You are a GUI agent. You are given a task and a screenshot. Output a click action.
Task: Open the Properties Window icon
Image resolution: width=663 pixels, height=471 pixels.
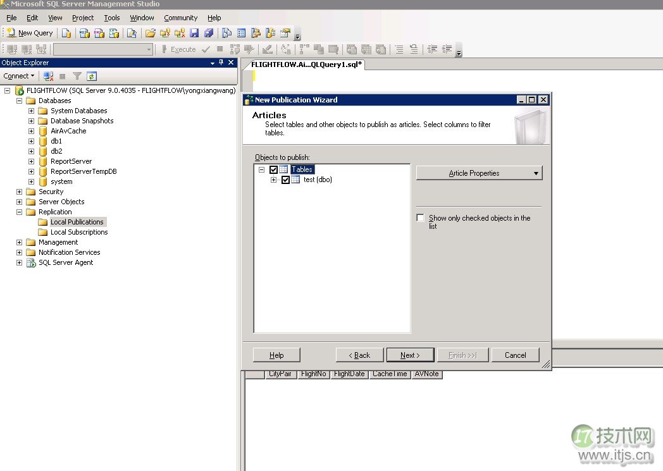pyautogui.click(x=285, y=33)
